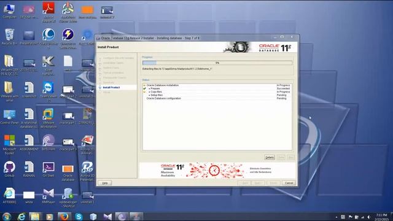Viewport: 393px width, 221px height.
Task: Select the Git Shell desktop shortcut
Action: [49, 169]
